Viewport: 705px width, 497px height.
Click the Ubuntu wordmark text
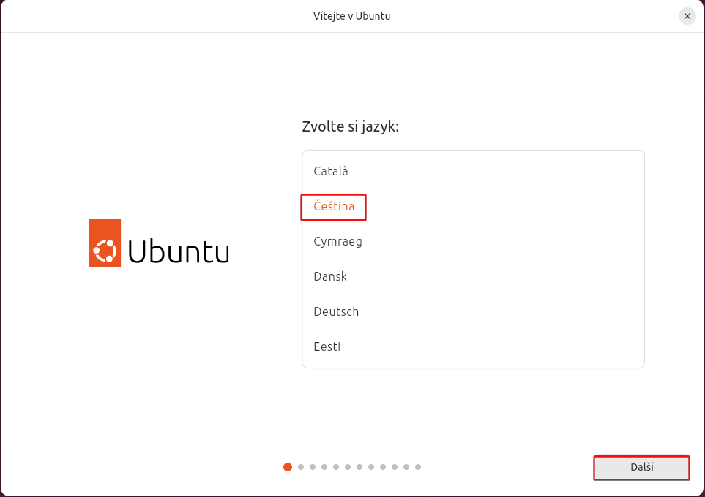click(x=178, y=252)
